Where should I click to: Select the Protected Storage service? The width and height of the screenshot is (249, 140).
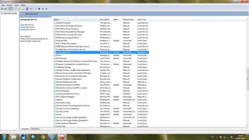(63, 67)
